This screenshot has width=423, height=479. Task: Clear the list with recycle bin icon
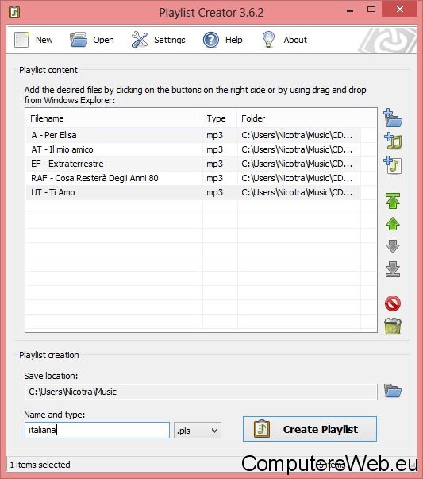[x=393, y=326]
